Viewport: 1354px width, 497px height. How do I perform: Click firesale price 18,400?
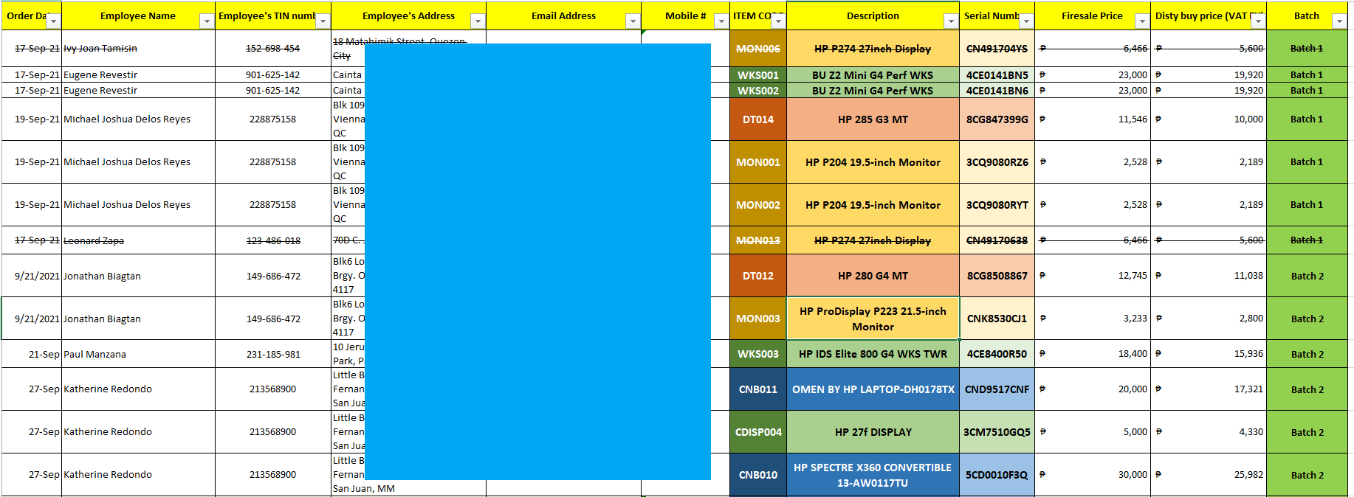coord(1093,354)
